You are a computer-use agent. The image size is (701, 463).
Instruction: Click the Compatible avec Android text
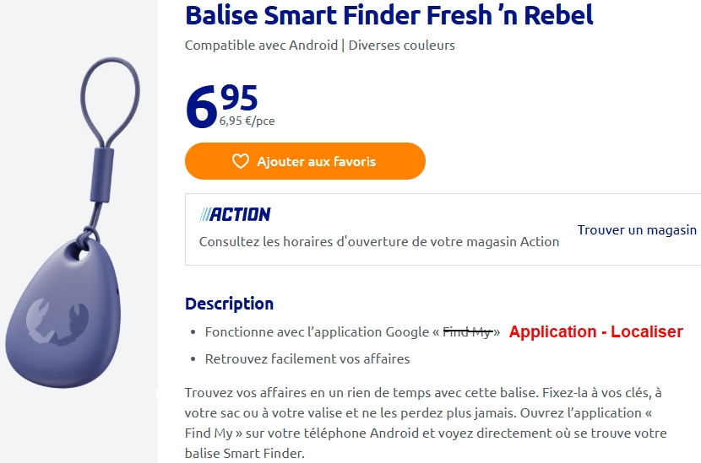(x=261, y=46)
